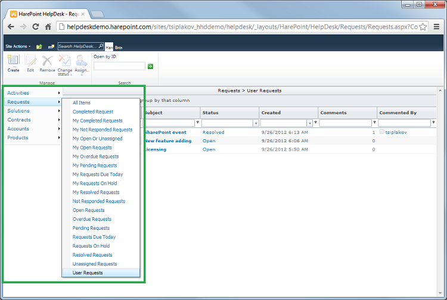
Task: Open the New feature adding request
Action: (168, 141)
